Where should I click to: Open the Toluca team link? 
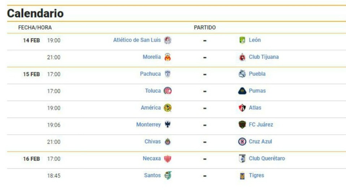[153, 91]
